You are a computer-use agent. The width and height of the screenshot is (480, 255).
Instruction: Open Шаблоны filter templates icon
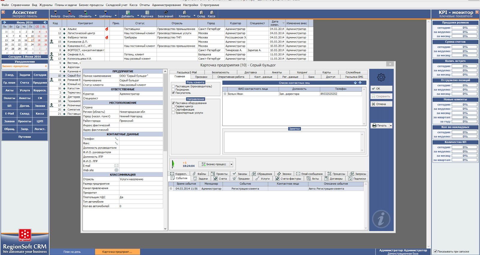click(x=105, y=13)
